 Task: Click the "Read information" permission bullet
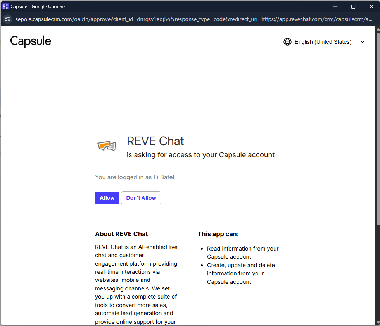click(242, 252)
